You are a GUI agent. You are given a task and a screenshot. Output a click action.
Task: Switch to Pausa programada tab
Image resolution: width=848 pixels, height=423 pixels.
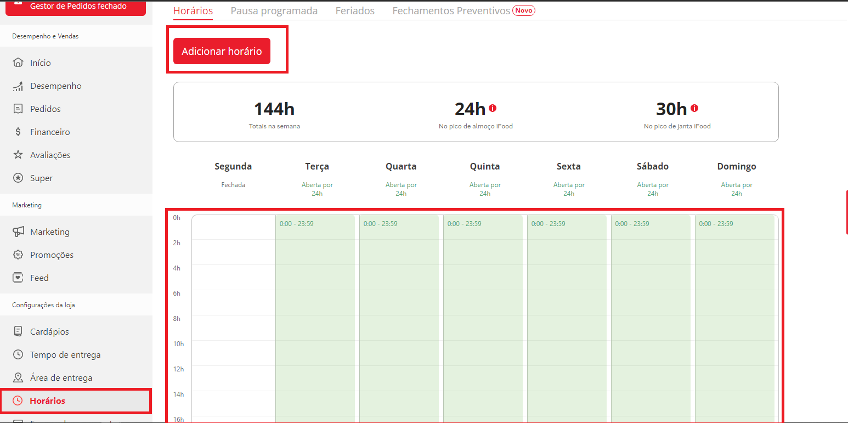click(274, 11)
